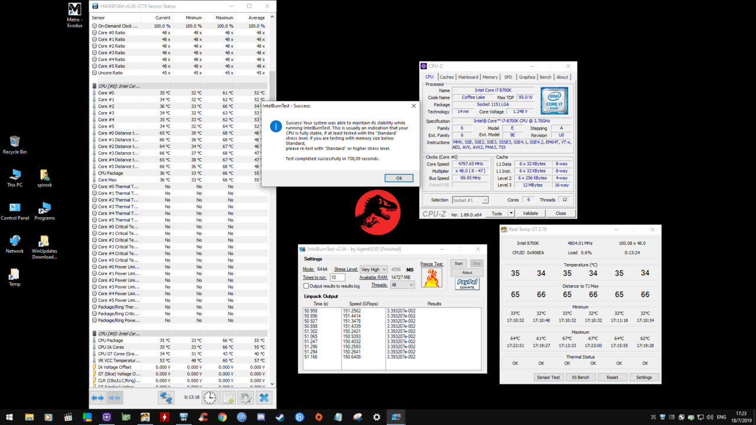Open the Selection socket dropdown in CPU-Z
Image resolution: width=756 pixels, height=425 pixels.
(470, 200)
